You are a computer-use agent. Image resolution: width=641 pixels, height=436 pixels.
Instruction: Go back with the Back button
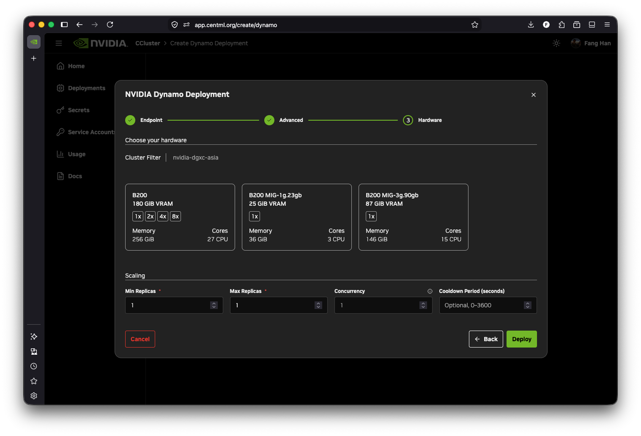pyautogui.click(x=486, y=339)
